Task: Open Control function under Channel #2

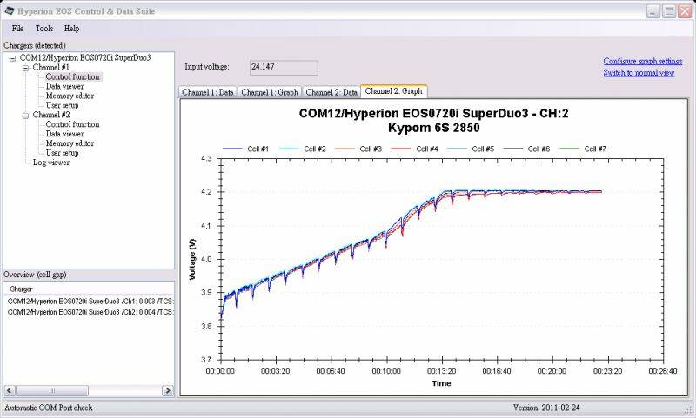Action: [x=72, y=124]
